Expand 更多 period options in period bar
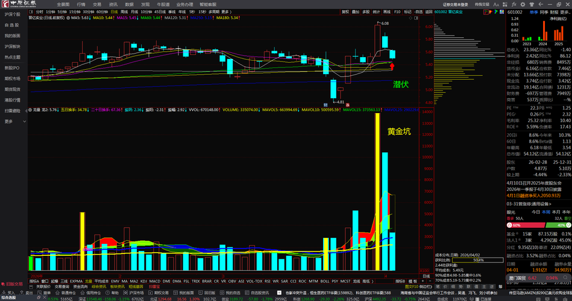The image size is (572, 301). click(x=226, y=12)
